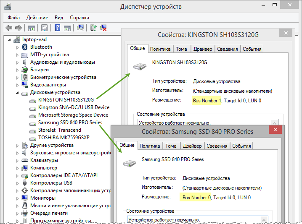Open События tab in KINGSTON properties
The height and width of the screenshot is (224, 302).
252,49
